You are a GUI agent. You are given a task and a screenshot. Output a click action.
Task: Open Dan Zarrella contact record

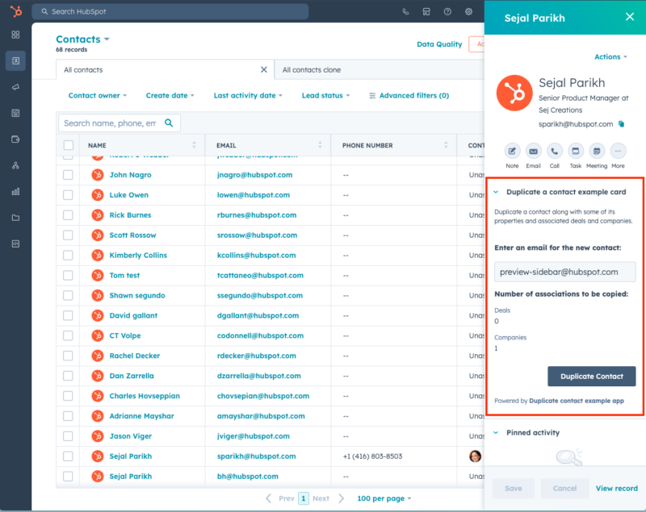pos(132,376)
